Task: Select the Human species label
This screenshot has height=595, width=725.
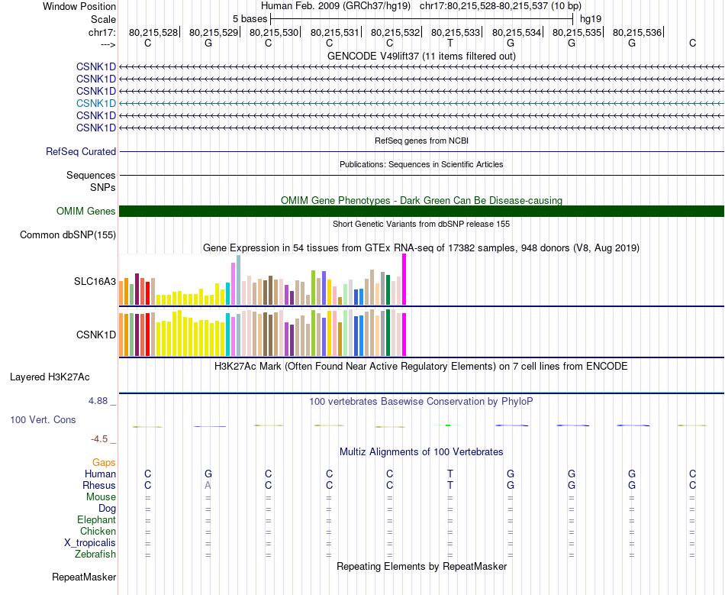Action: click(100, 474)
